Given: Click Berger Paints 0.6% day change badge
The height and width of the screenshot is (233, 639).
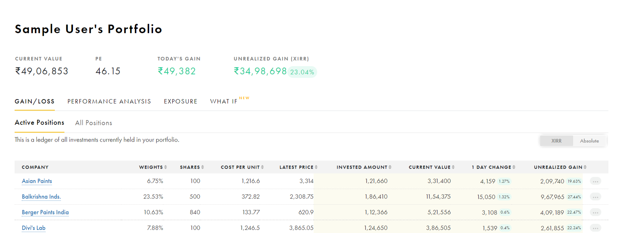Looking at the screenshot, I should point(505,212).
